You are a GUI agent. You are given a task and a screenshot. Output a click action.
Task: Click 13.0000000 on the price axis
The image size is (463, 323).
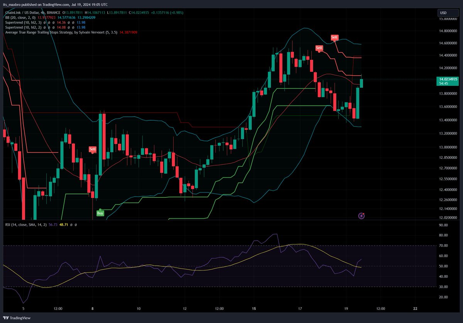pos(449,147)
